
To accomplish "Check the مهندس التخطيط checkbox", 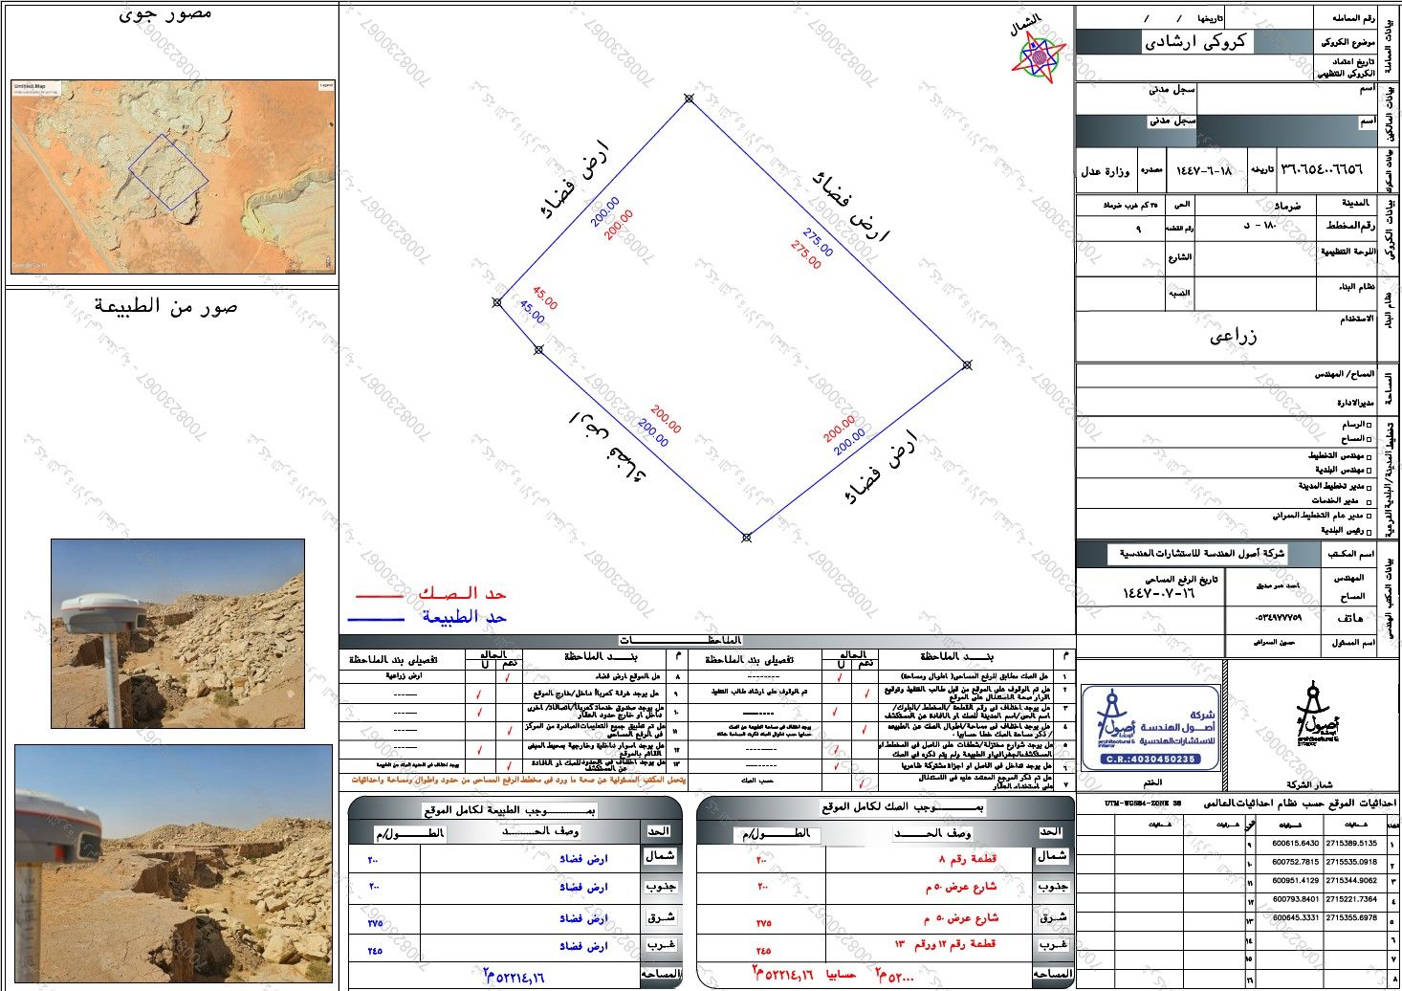I will 1369,456.
